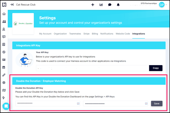Copy the Integrations API key
Image resolution: width=170 pixels, height=113 pixels.
[156, 68]
